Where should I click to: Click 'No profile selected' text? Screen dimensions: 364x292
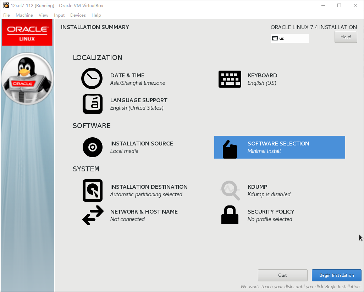(x=270, y=219)
